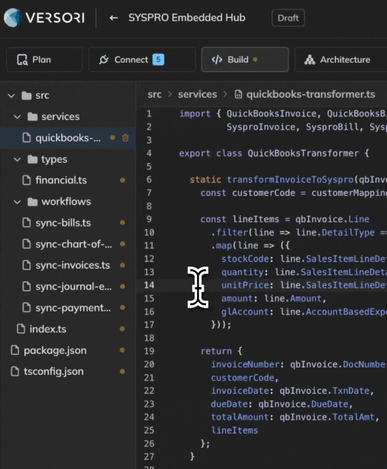Click the Connect plug icon
The image size is (387, 469).
(x=104, y=60)
